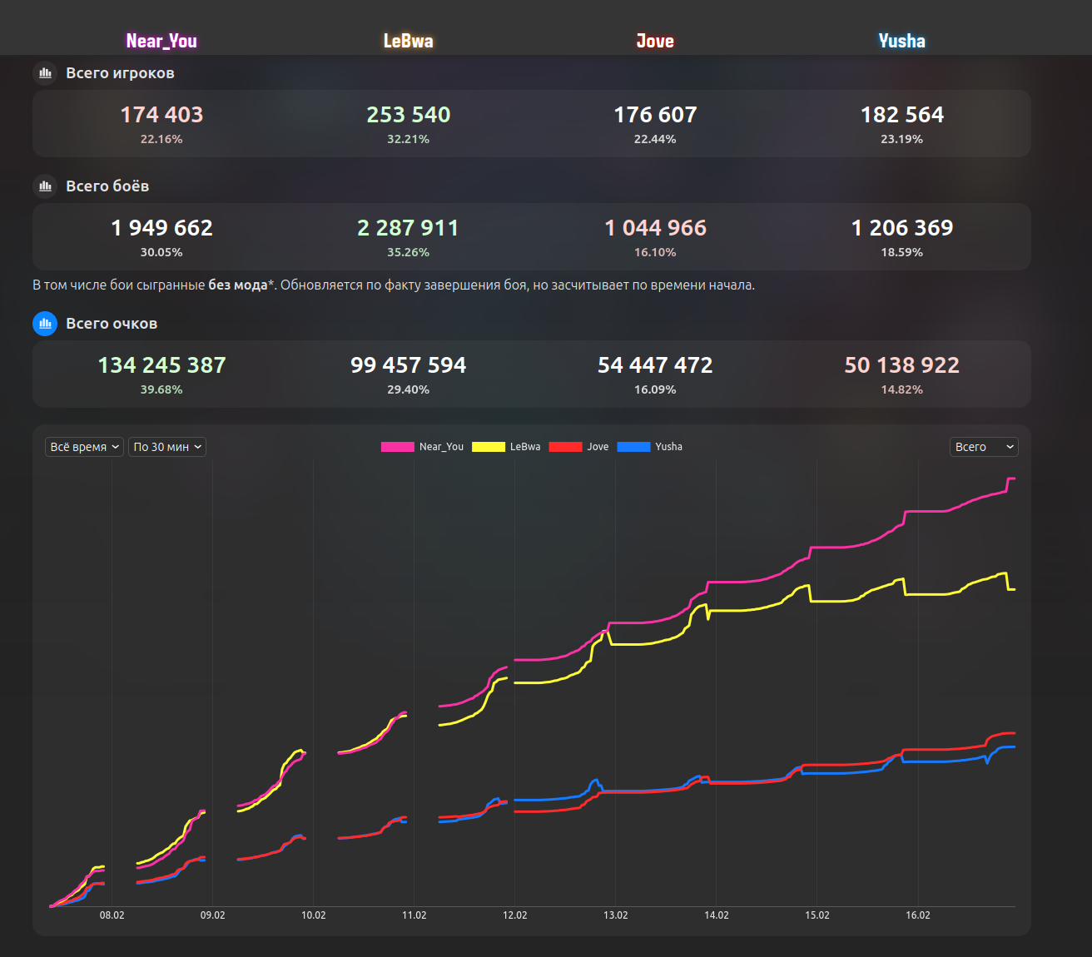The width and height of the screenshot is (1092, 957).
Task: Click the Всего очков section title
Action: pyautogui.click(x=112, y=324)
